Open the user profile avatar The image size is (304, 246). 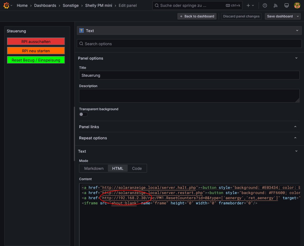coord(297,5)
